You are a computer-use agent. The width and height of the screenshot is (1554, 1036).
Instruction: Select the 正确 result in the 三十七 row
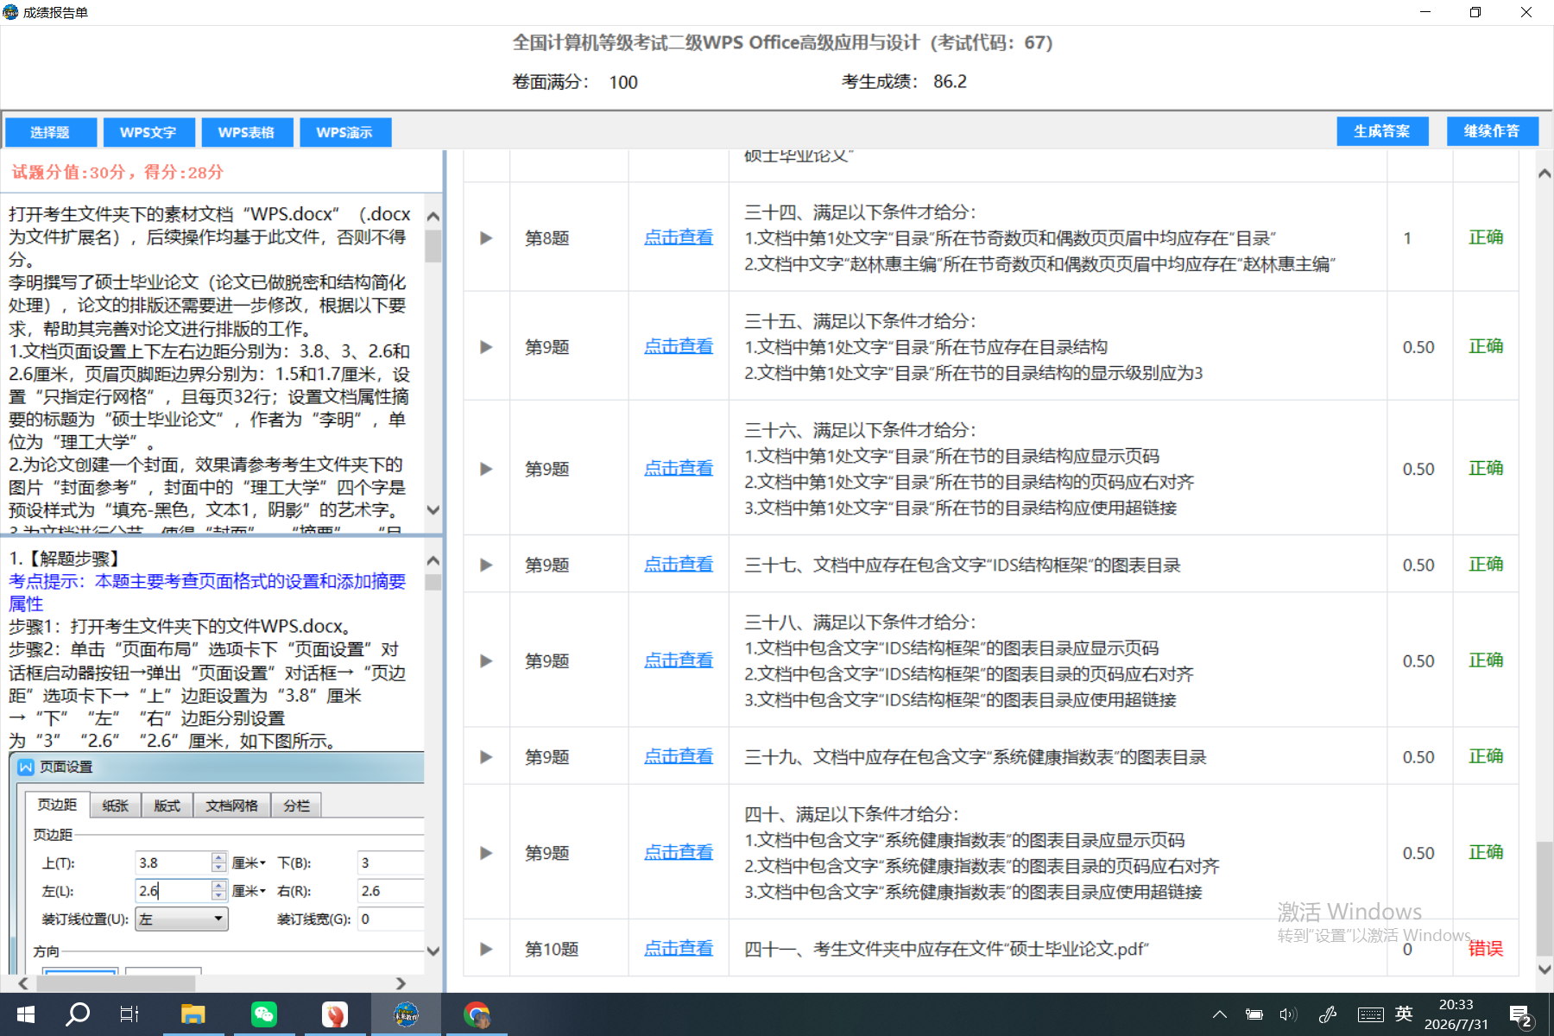[x=1486, y=565]
